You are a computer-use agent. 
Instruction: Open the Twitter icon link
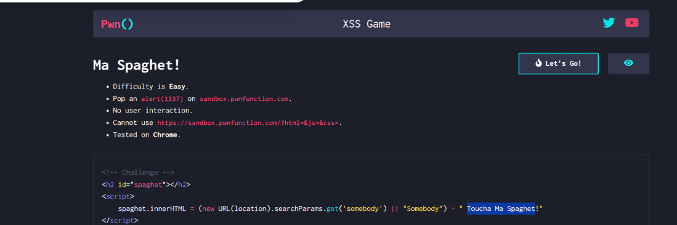(609, 23)
